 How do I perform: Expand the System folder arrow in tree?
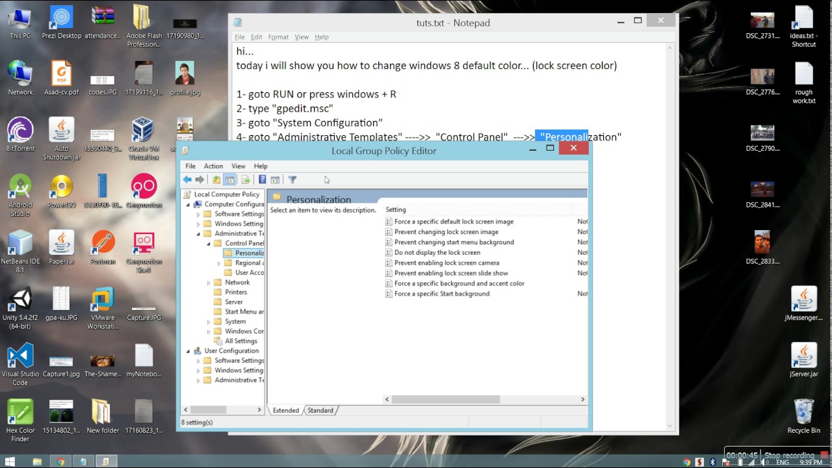pos(209,322)
